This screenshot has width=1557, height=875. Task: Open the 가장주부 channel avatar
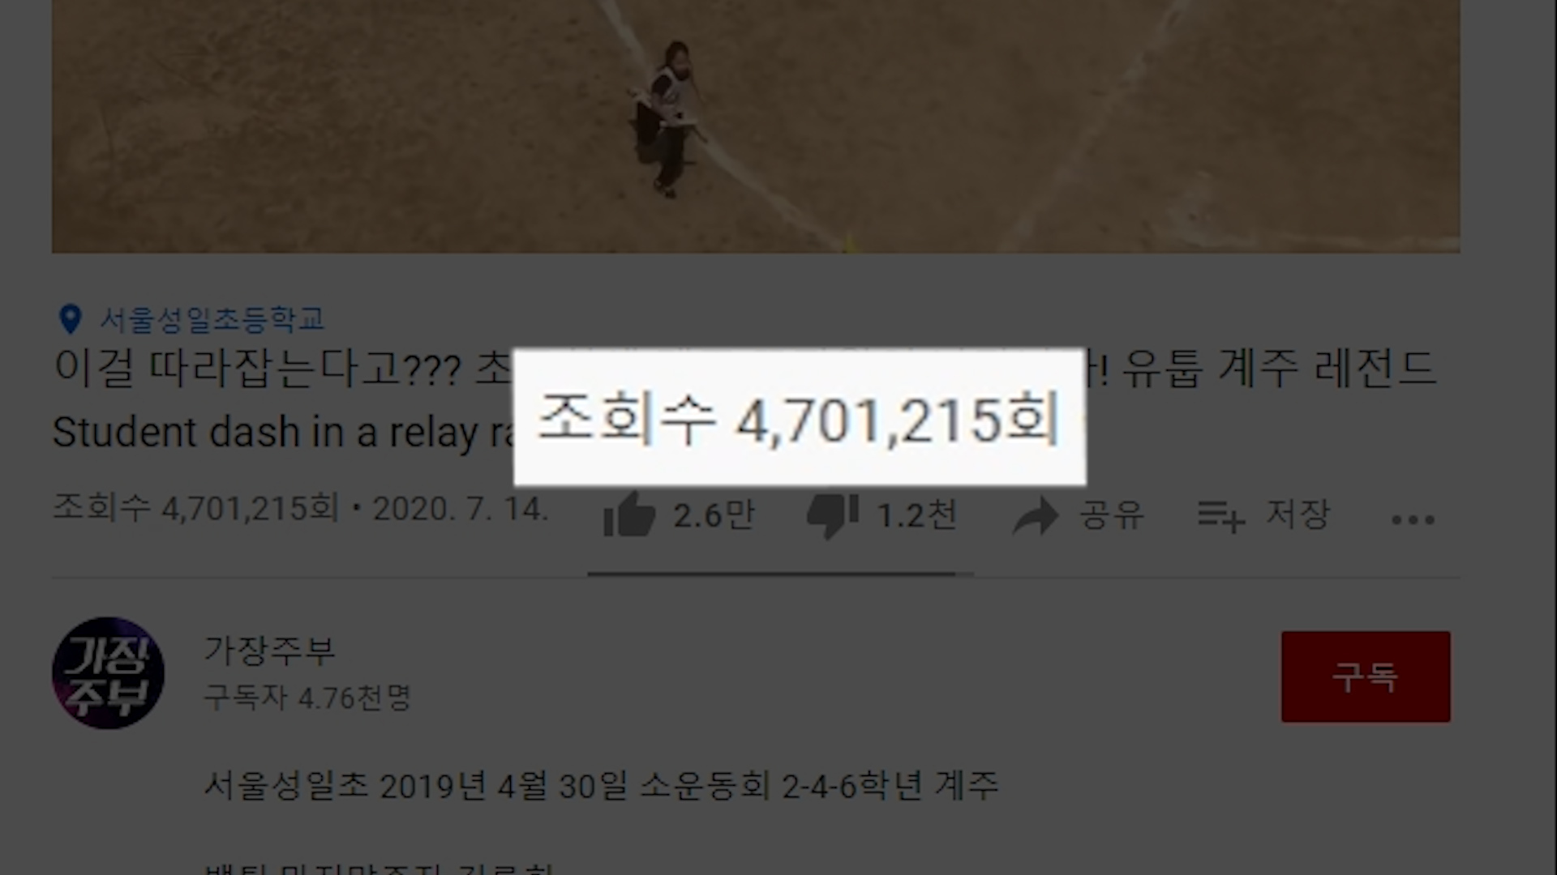point(108,673)
